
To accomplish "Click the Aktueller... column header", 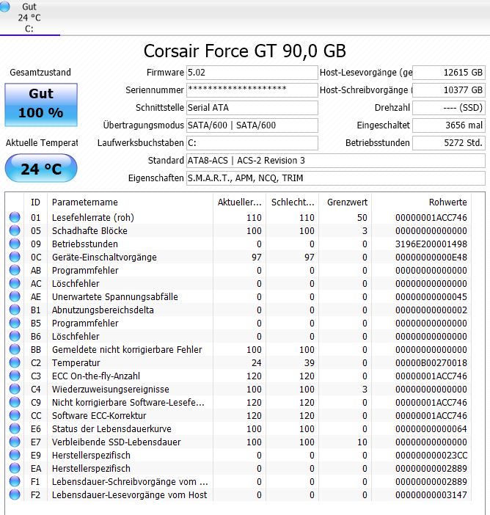I will tap(239, 202).
